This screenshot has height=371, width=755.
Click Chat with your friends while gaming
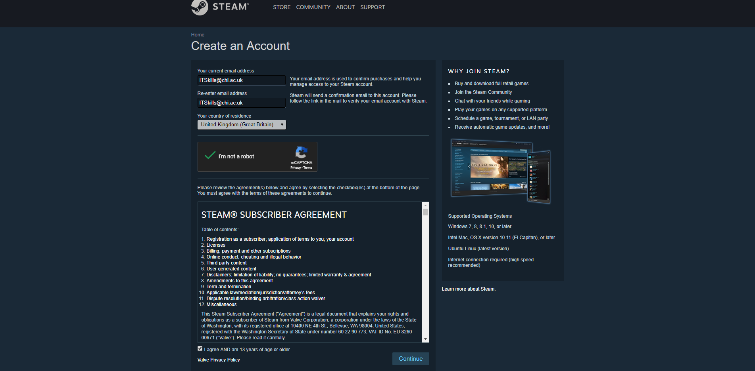pos(492,101)
